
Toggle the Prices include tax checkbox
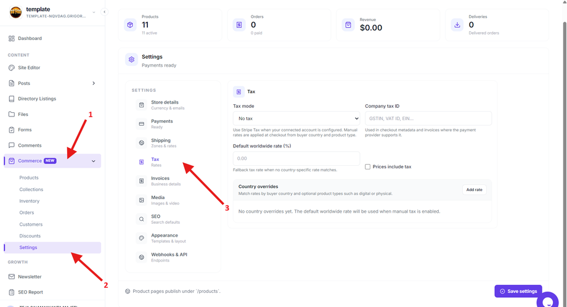tap(368, 166)
